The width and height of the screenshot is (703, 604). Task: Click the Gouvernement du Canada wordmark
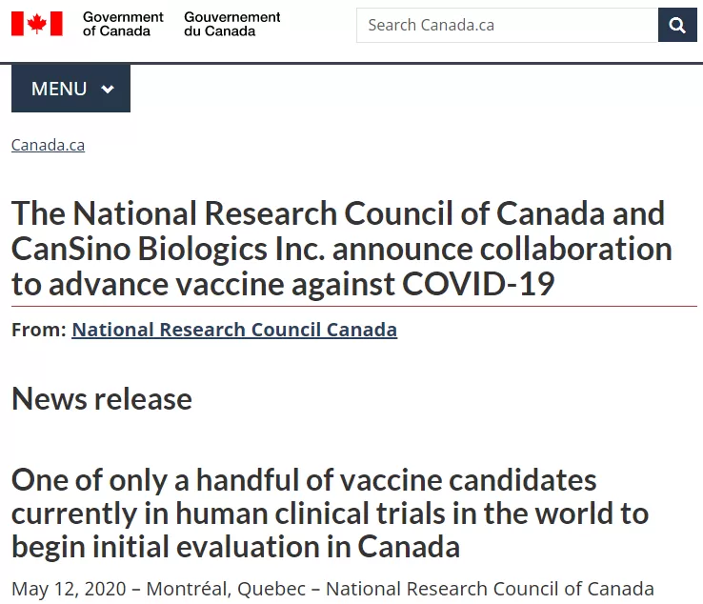point(231,24)
